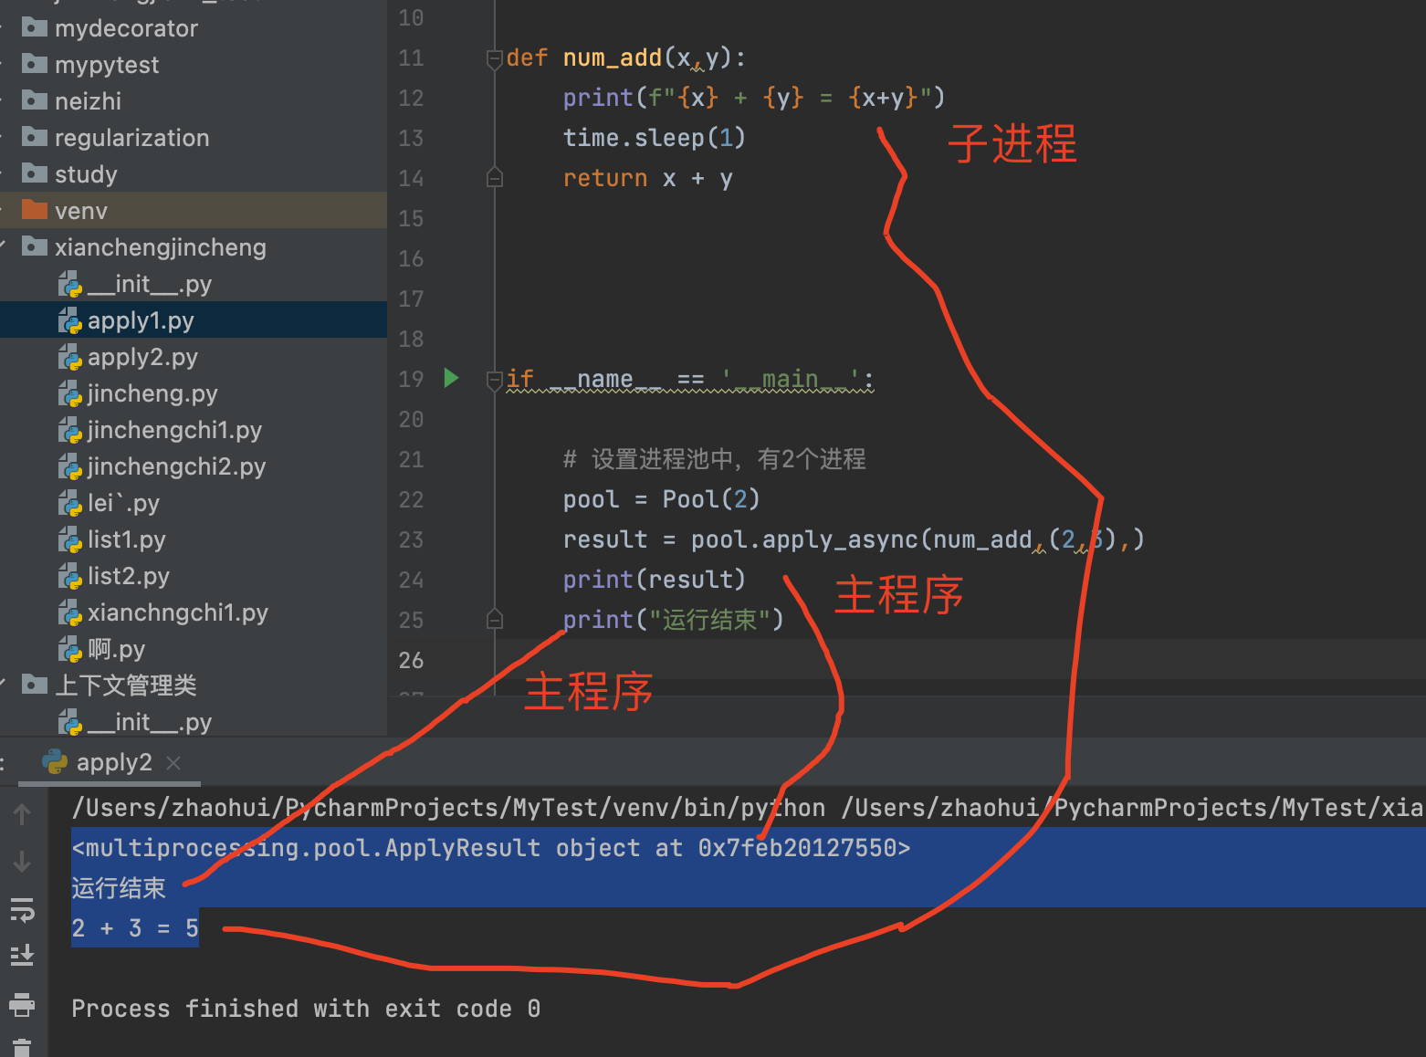The image size is (1426, 1057).
Task: Click the run gutter arrow at line 19
Action: click(451, 378)
